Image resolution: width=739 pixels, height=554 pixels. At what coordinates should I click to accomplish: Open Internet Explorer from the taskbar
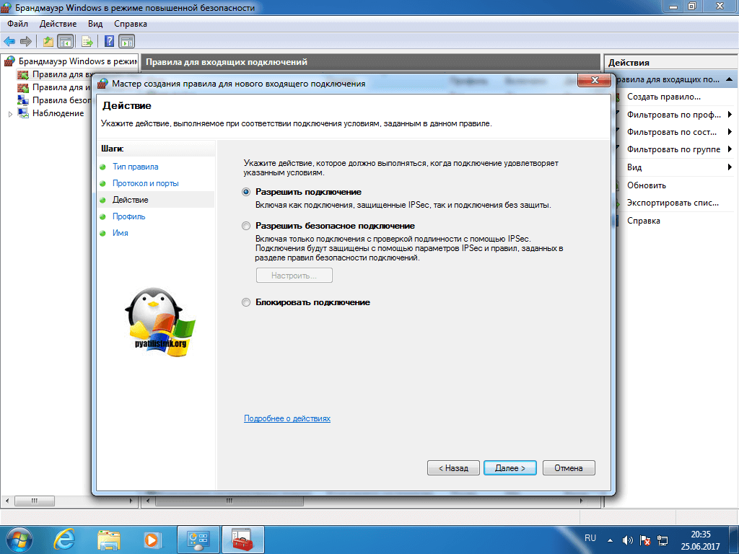66,539
